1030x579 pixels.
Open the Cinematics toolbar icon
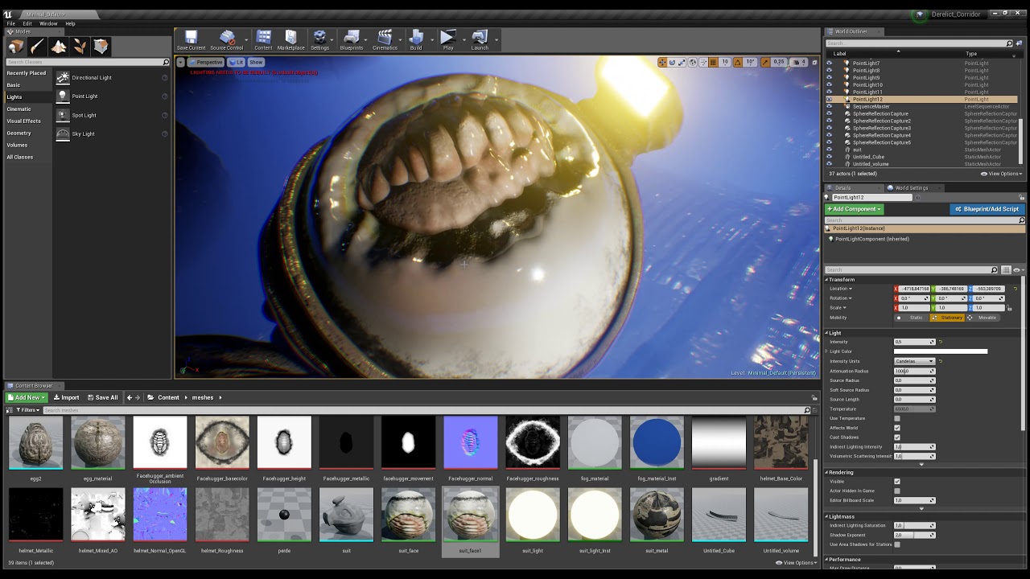pyautogui.click(x=385, y=40)
